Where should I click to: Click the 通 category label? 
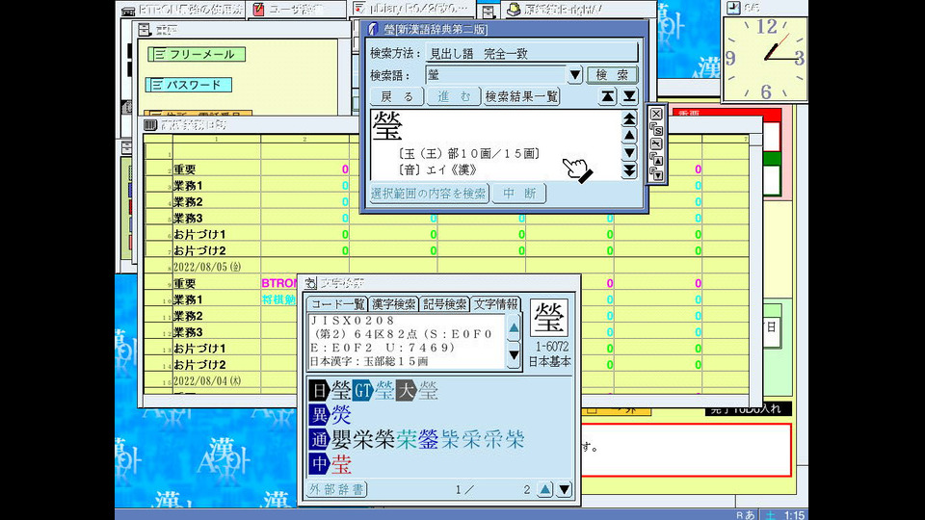tap(319, 440)
